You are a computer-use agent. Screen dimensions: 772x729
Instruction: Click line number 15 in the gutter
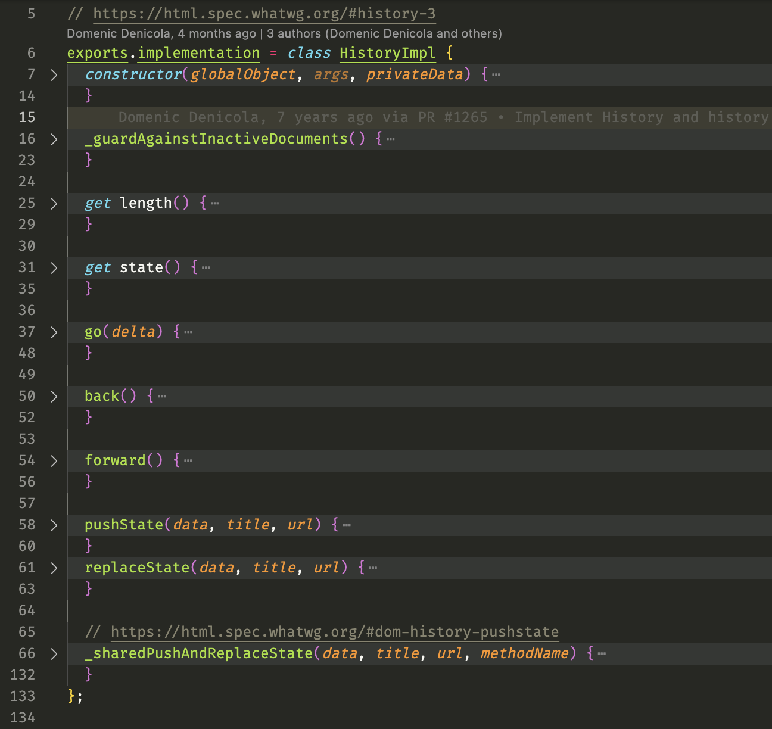[27, 117]
